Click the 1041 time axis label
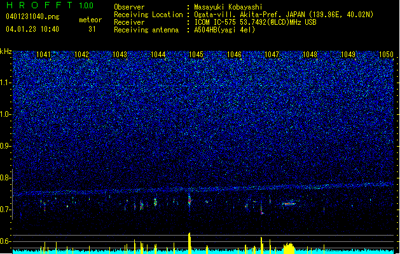This screenshot has height=254, width=400. point(43,55)
